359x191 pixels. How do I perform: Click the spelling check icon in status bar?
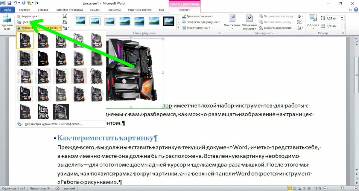coord(57,188)
